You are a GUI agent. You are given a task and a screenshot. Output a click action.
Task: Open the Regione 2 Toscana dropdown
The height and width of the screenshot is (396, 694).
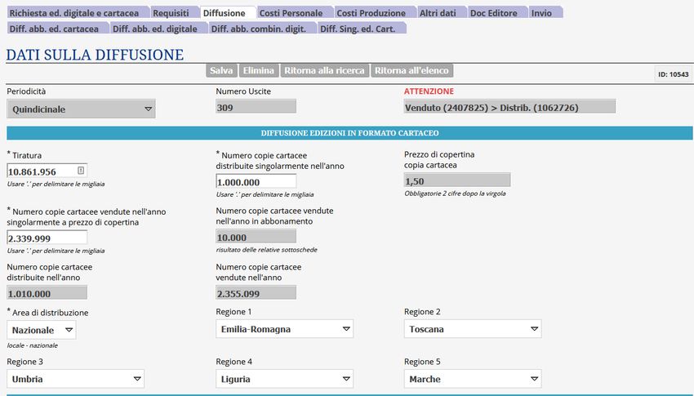[472, 329]
